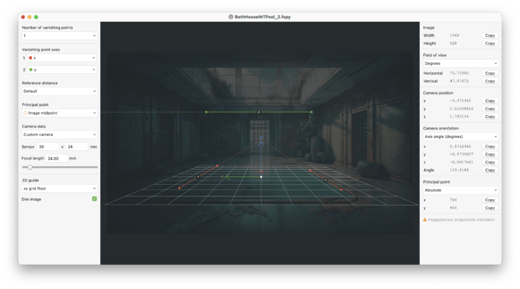
Task: Open the Camera data Custom camera dropdown
Action: pyautogui.click(x=59, y=135)
